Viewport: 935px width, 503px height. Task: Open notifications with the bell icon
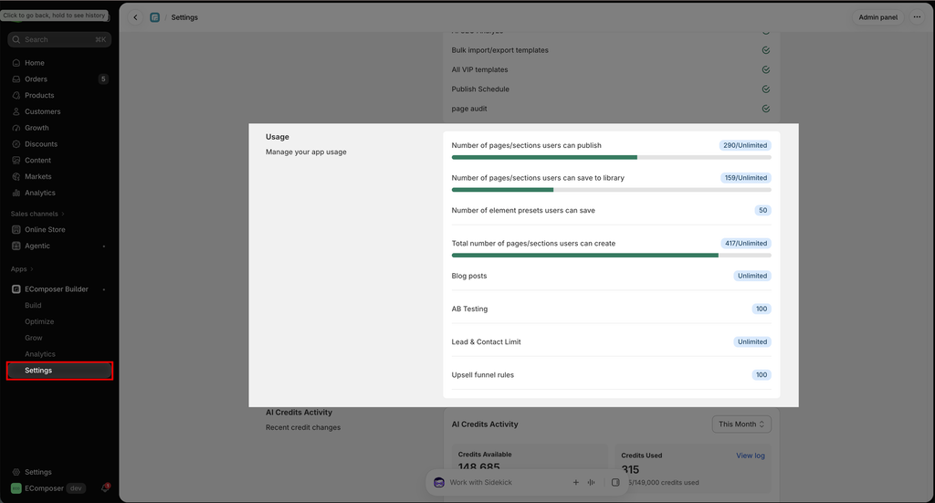105,488
